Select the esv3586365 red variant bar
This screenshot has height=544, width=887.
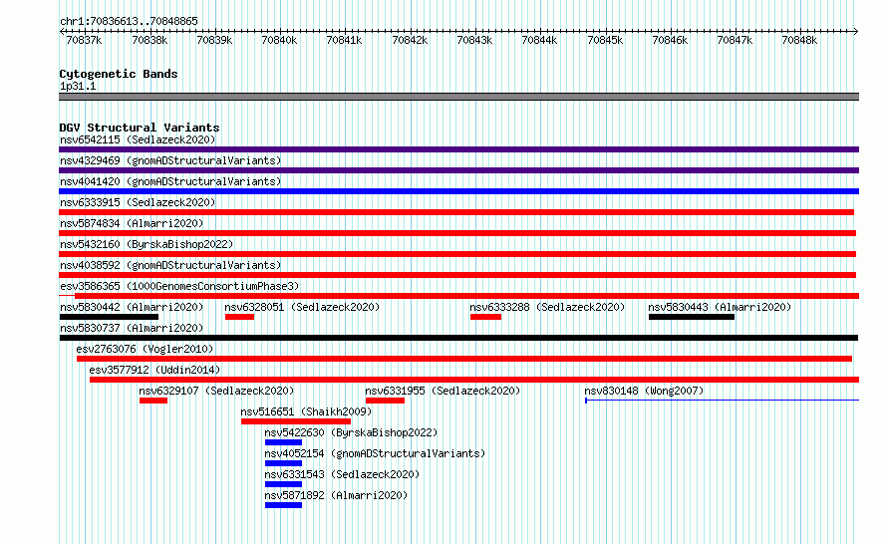click(466, 296)
